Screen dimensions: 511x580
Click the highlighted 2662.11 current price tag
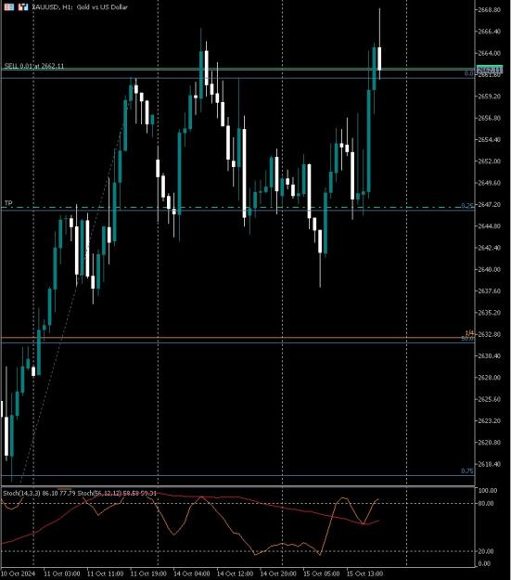[489, 70]
